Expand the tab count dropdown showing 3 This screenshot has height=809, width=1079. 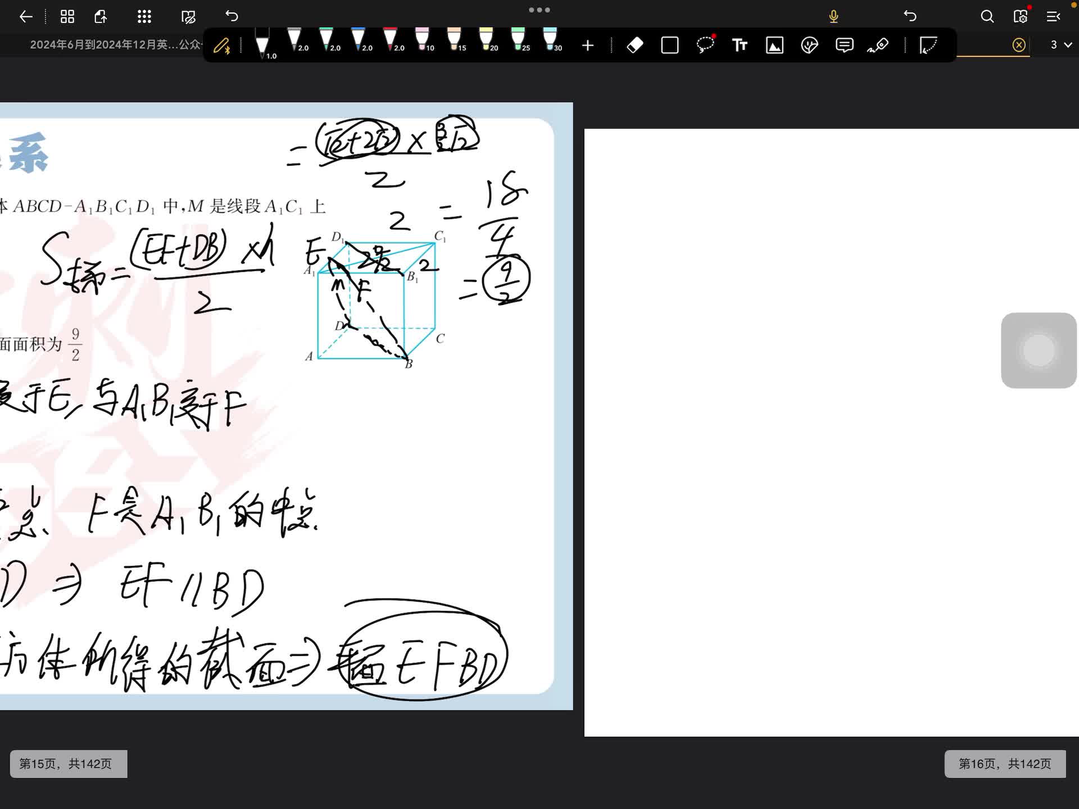(1061, 44)
